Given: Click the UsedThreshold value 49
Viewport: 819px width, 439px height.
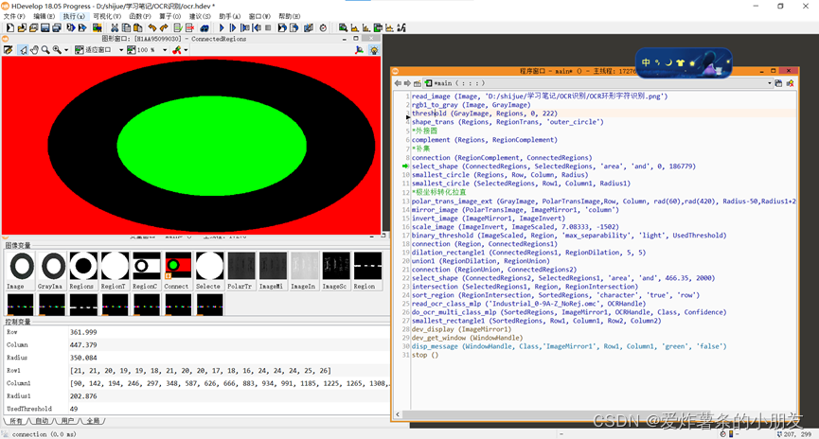Looking at the screenshot, I should (x=74, y=409).
